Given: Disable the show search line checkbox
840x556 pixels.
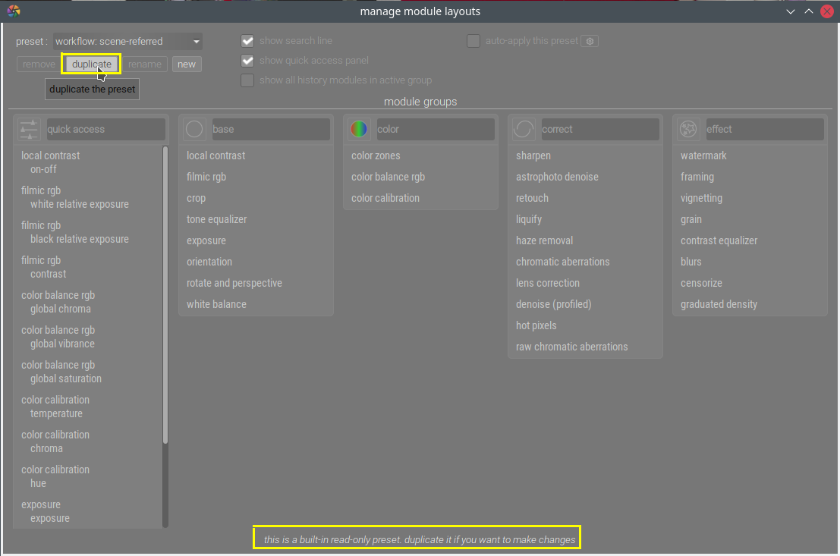Looking at the screenshot, I should click(x=247, y=41).
